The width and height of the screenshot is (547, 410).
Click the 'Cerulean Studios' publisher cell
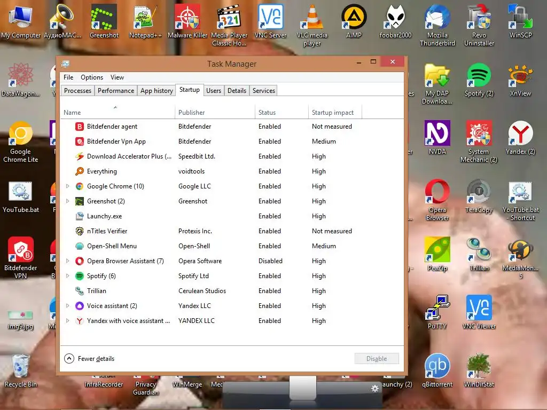click(202, 291)
